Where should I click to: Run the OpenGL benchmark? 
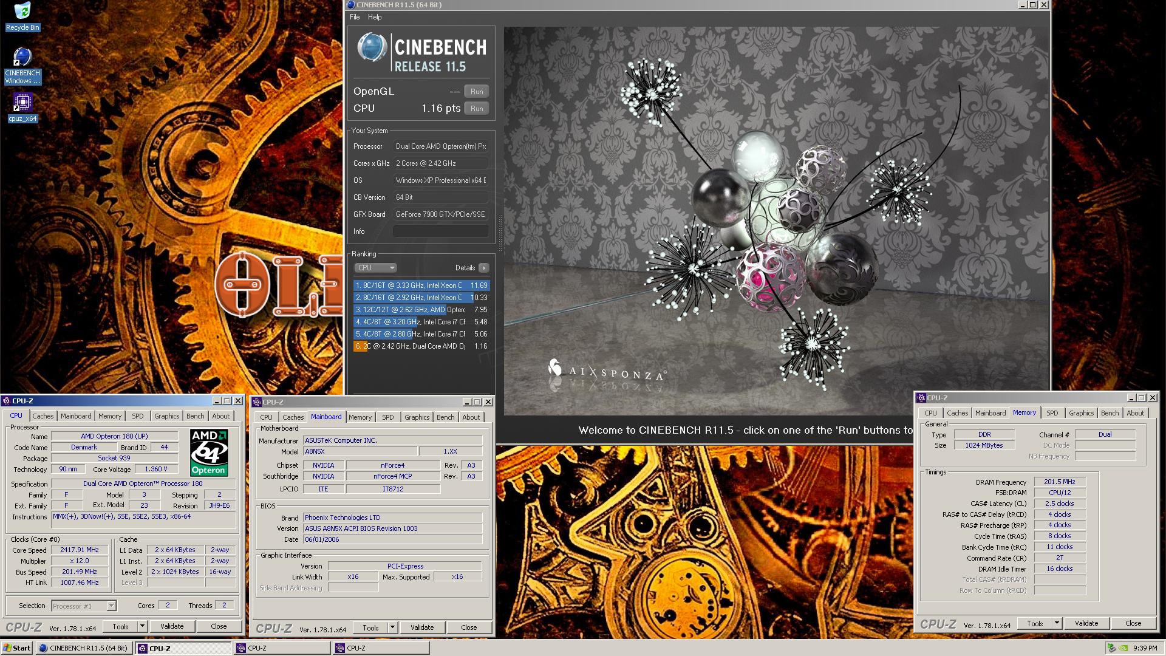(x=477, y=92)
